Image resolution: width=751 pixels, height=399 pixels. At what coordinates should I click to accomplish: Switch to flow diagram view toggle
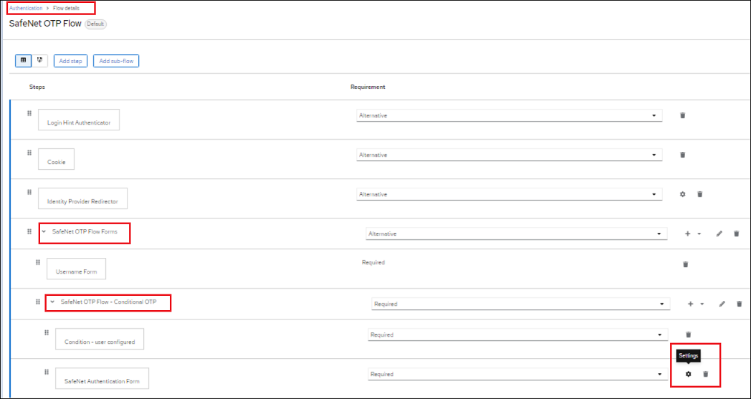39,61
